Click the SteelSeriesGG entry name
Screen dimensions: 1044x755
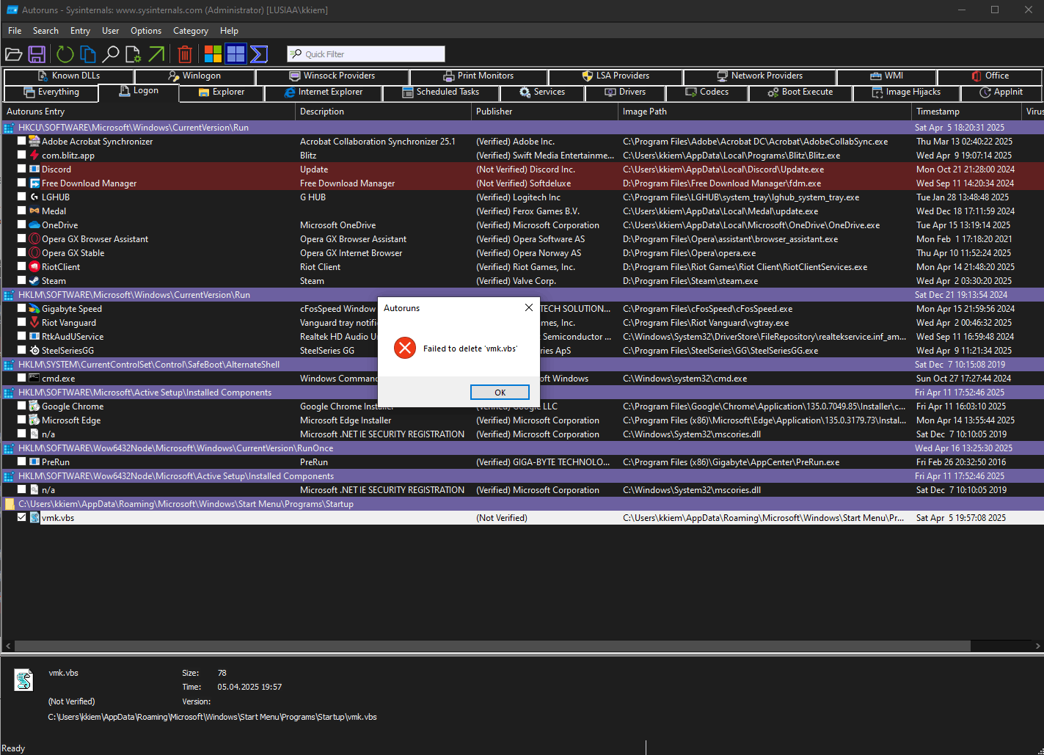point(67,351)
